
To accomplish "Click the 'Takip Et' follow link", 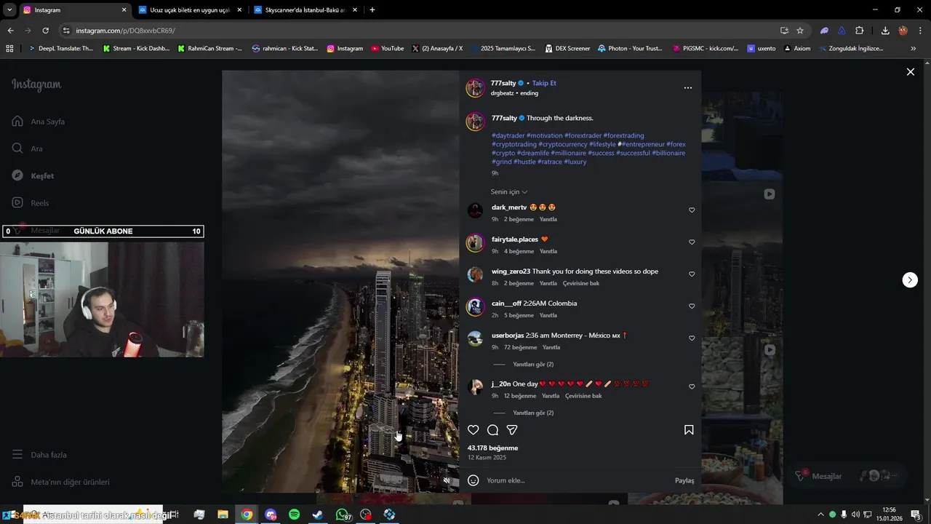I will [x=544, y=84].
